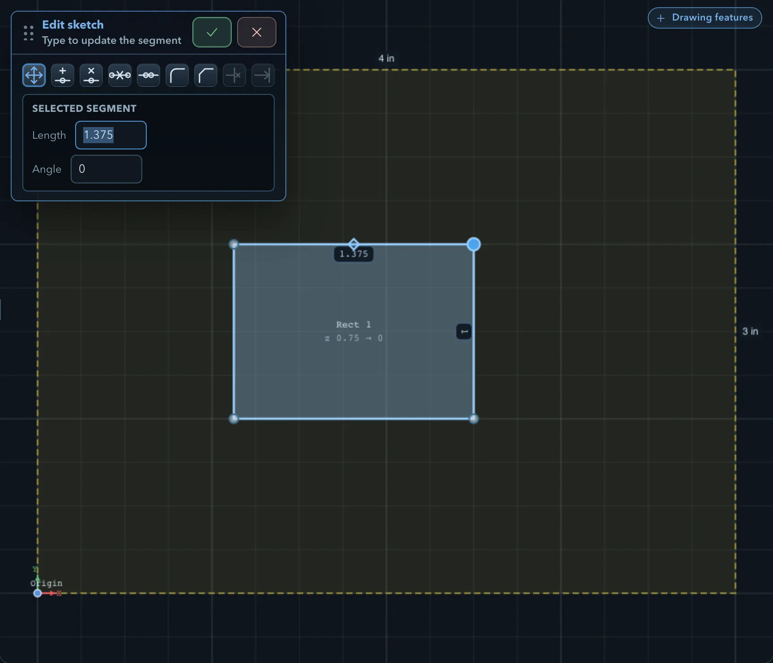Click the Edit sketch title
Image resolution: width=773 pixels, height=663 pixels.
click(73, 25)
